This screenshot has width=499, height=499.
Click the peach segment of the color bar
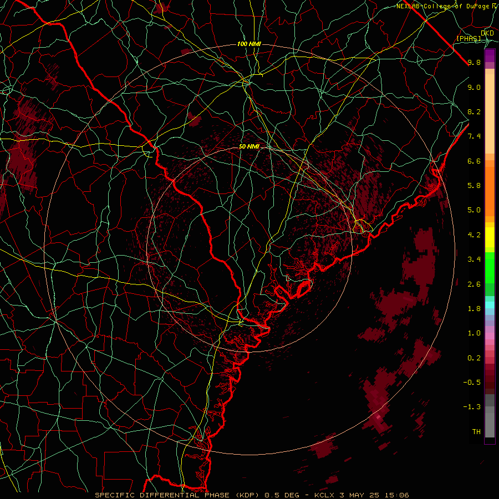(x=490, y=114)
